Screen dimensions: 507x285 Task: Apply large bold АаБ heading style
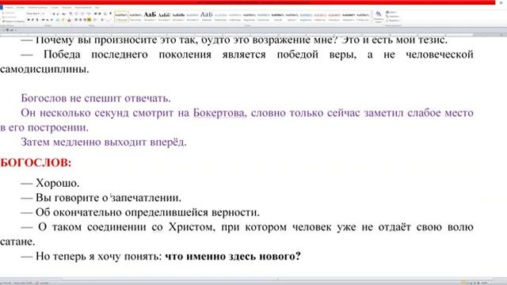pyautogui.click(x=150, y=17)
